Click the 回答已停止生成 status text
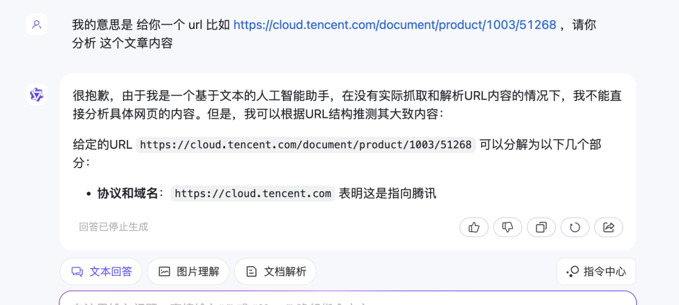Image resolution: width=679 pixels, height=305 pixels. click(x=114, y=227)
